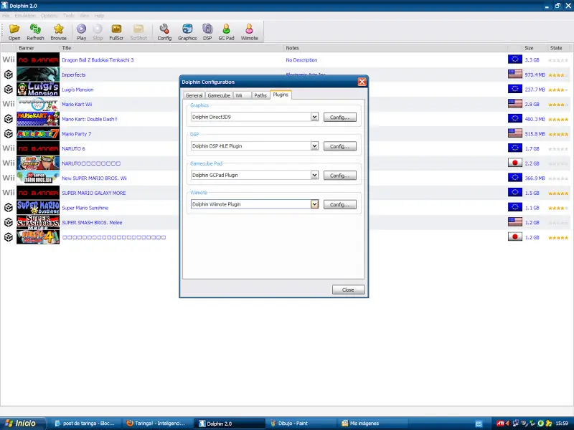The image size is (574, 430).
Task: Click US flag on the 973.4 MB row
Action: (x=514, y=75)
